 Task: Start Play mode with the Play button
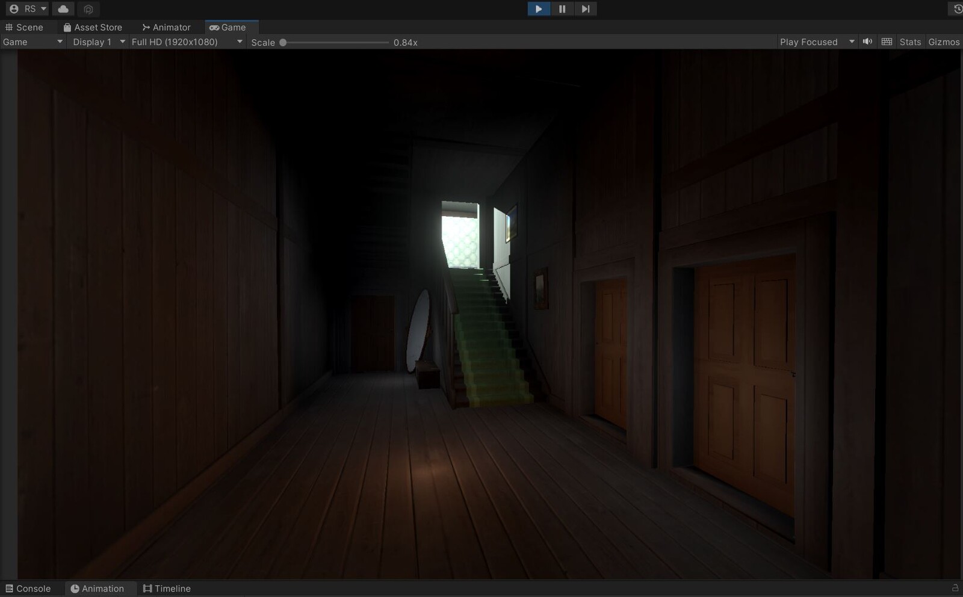point(539,9)
